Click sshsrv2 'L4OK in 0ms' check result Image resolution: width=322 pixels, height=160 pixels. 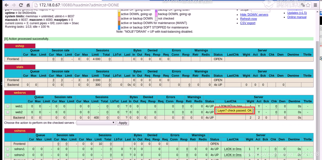233,155
